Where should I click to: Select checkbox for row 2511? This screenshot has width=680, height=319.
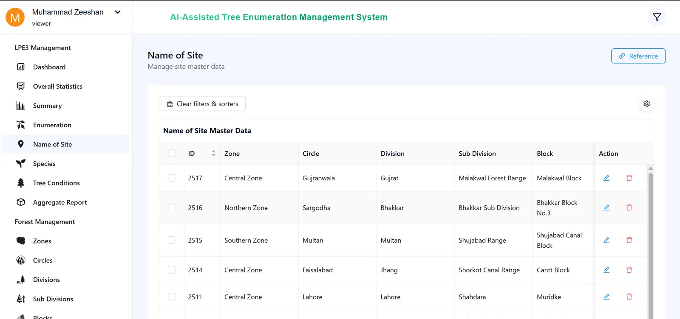tap(172, 297)
